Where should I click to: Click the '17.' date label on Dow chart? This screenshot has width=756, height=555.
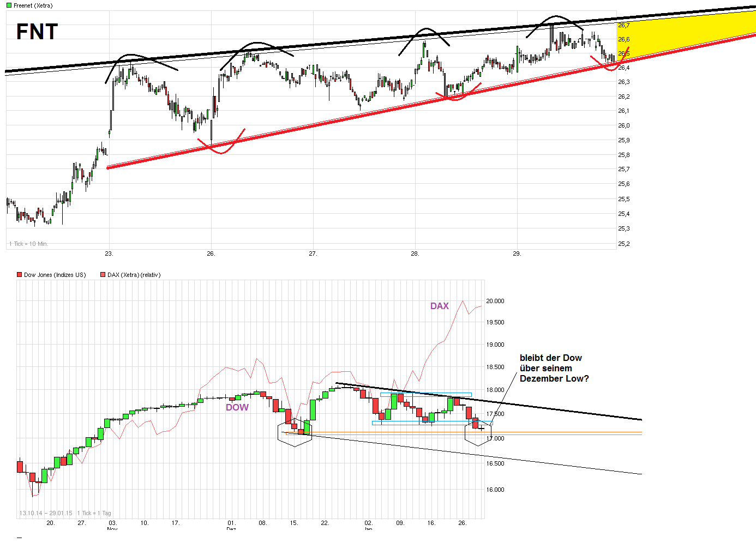point(176,523)
